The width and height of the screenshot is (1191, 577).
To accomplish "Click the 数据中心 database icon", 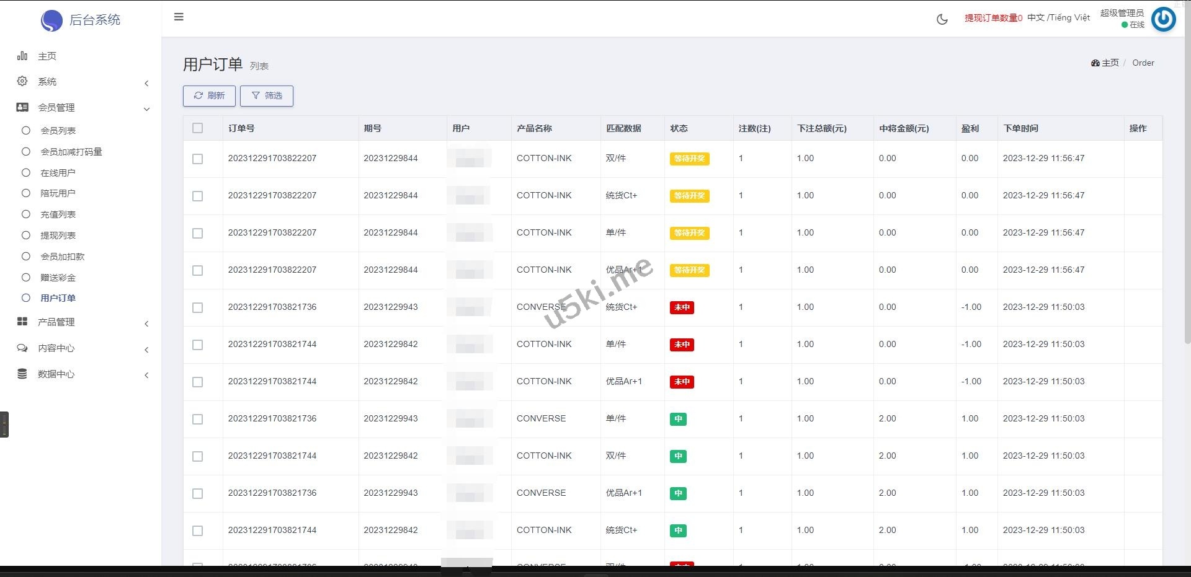I will click(22, 374).
